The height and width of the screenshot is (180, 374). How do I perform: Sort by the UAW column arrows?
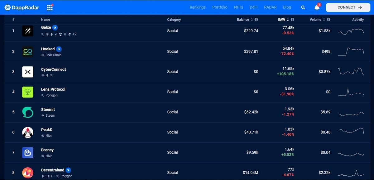point(288,20)
